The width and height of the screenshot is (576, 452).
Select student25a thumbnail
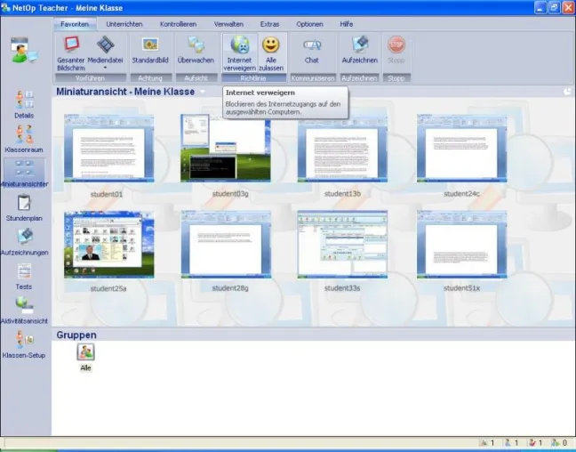108,244
